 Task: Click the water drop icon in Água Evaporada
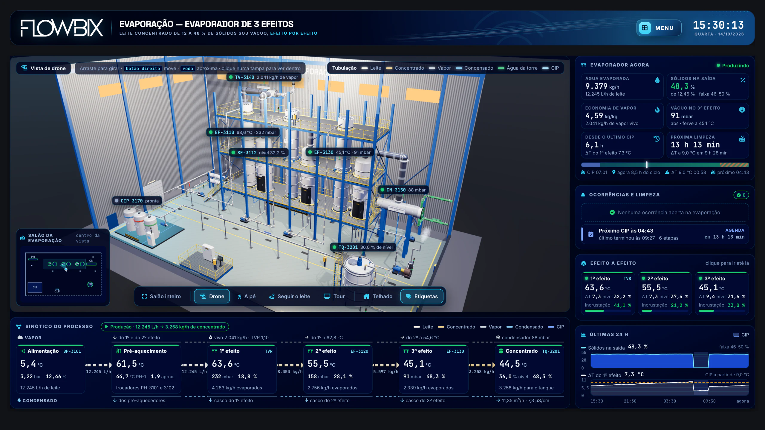coord(657,80)
